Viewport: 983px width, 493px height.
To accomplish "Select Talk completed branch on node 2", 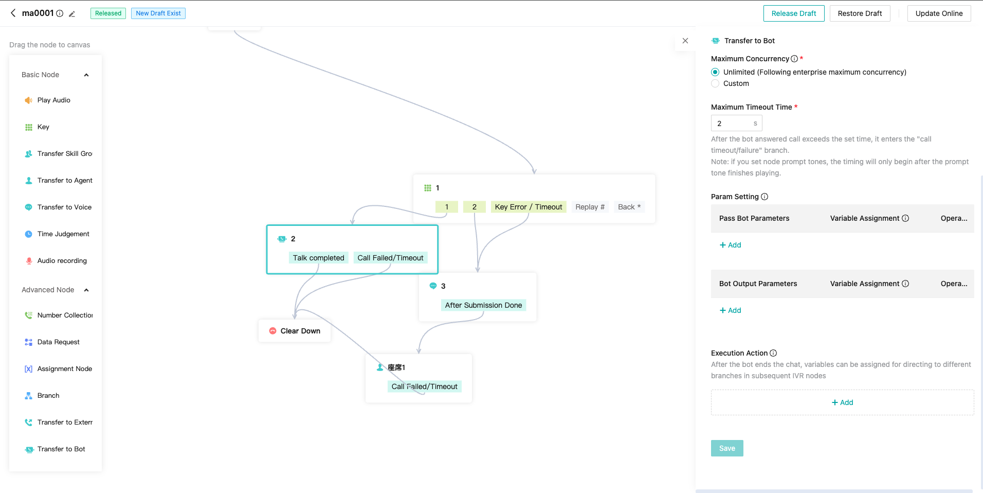I will coord(319,258).
